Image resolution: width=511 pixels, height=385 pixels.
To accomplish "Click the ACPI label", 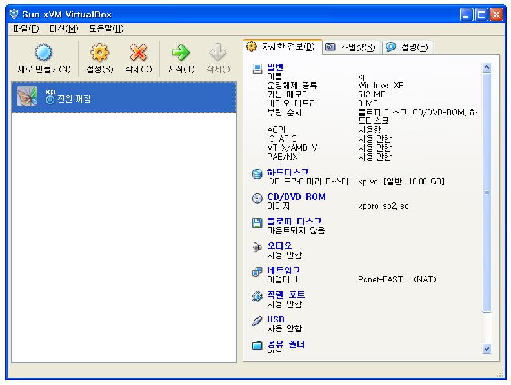I will point(276,130).
